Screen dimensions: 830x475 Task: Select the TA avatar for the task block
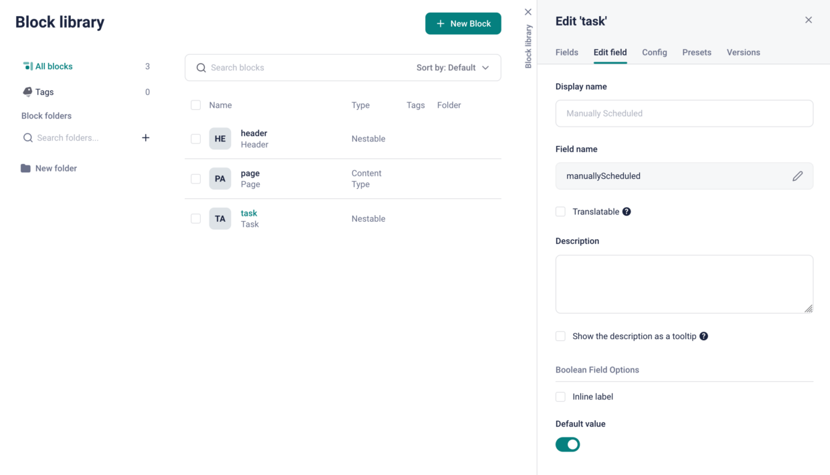click(220, 218)
